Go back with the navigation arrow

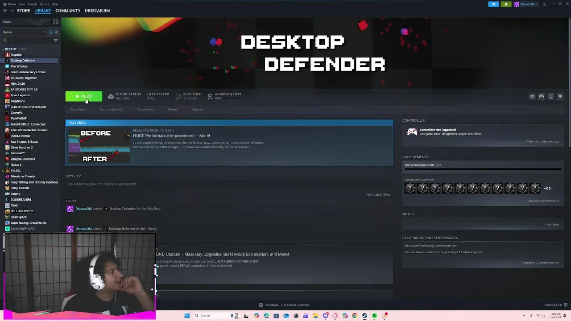click(5, 11)
